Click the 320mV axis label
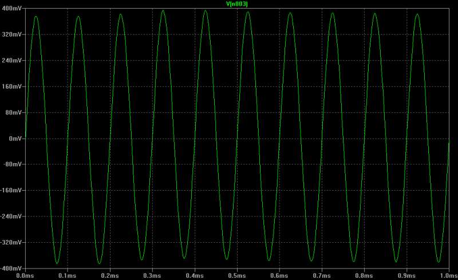458x280 pixels. tap(11, 34)
